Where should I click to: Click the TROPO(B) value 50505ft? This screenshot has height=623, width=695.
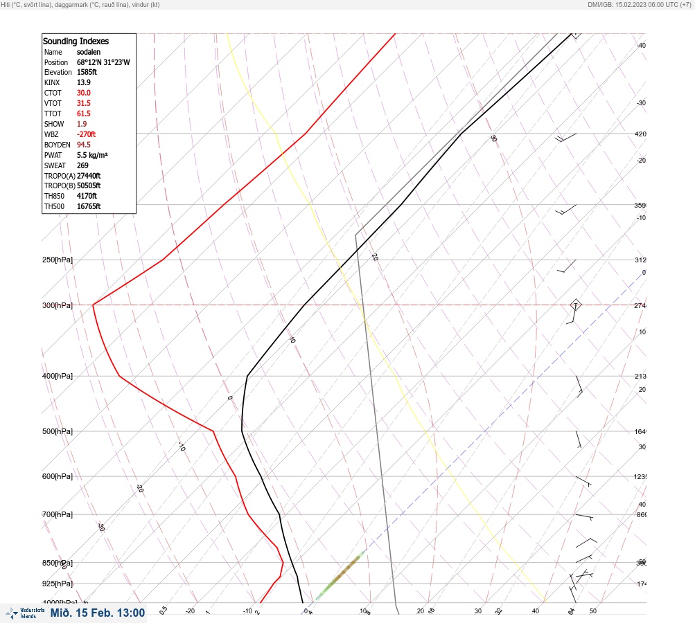89,186
